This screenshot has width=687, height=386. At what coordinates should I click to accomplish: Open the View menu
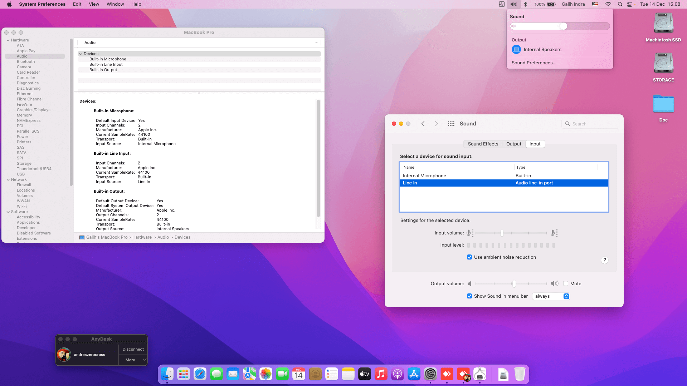[x=94, y=4]
